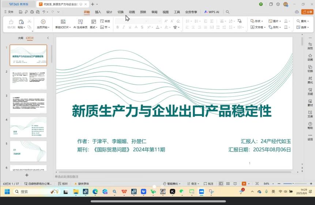The image size is (315, 205).
Task: Click the search magnifier in the ribbon
Action: tap(228, 12)
